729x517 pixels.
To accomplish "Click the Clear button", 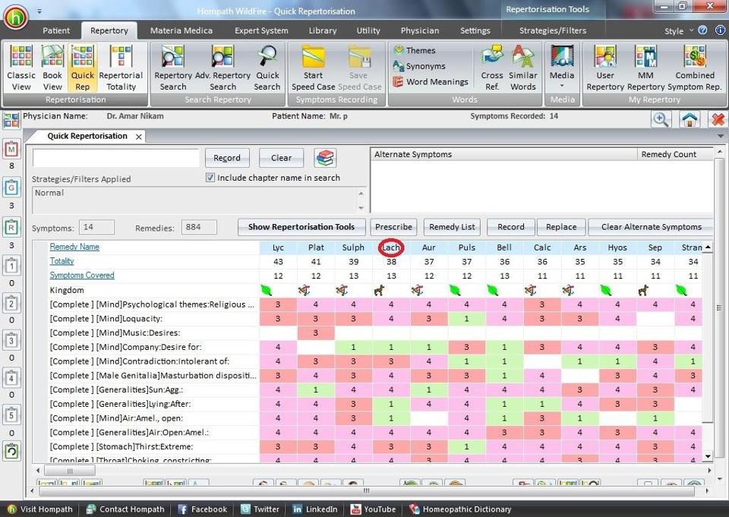I will pos(281,158).
